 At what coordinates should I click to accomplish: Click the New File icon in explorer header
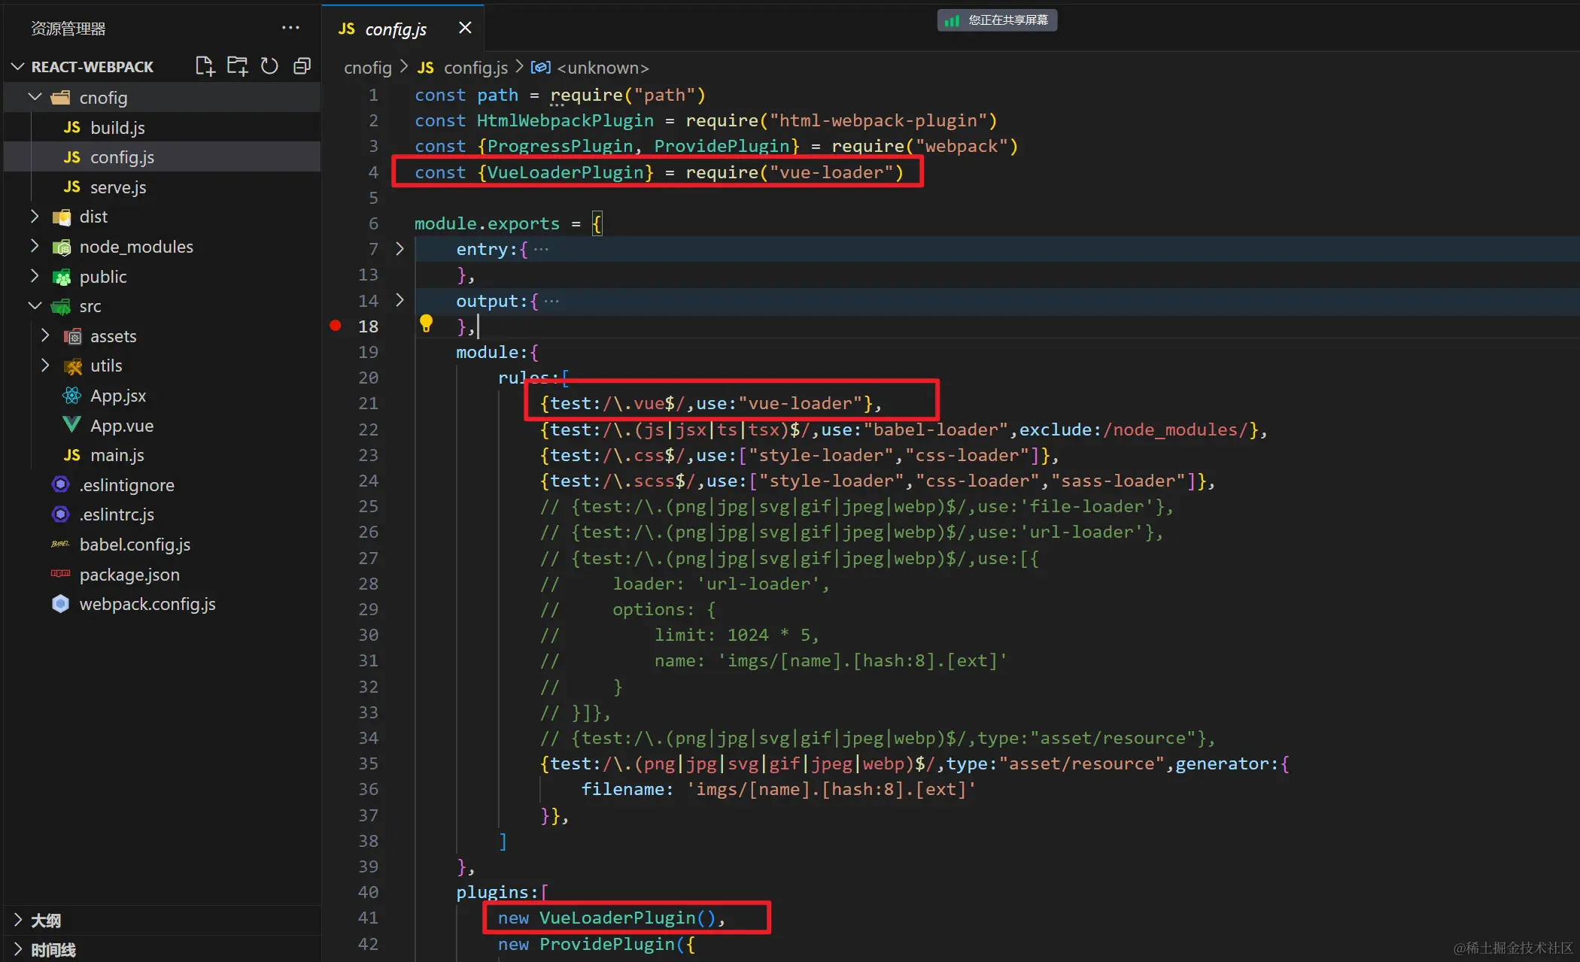tap(205, 66)
